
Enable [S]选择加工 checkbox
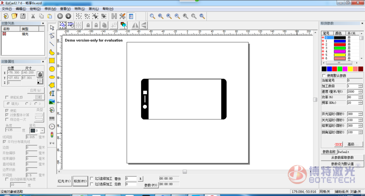tap(92, 184)
